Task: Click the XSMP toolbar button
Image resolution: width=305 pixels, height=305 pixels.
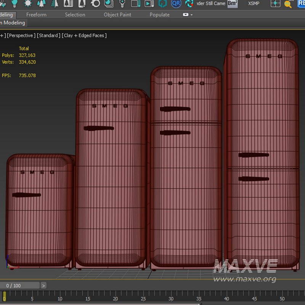Action: coord(254,4)
